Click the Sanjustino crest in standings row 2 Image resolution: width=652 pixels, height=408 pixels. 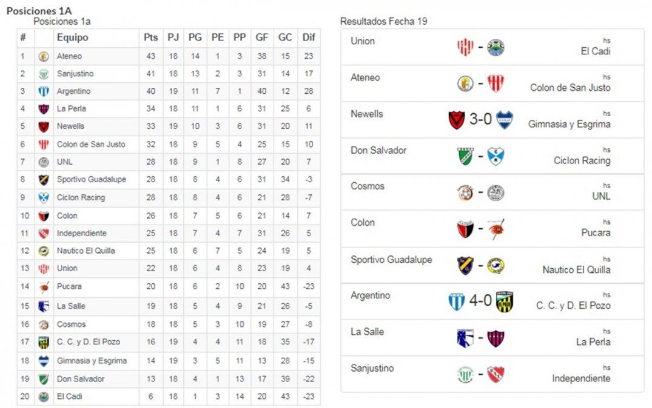[x=44, y=74]
